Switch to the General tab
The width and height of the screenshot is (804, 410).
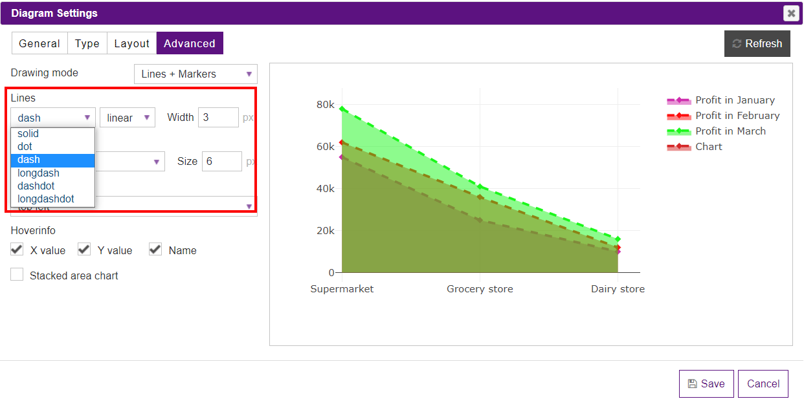pyautogui.click(x=39, y=43)
